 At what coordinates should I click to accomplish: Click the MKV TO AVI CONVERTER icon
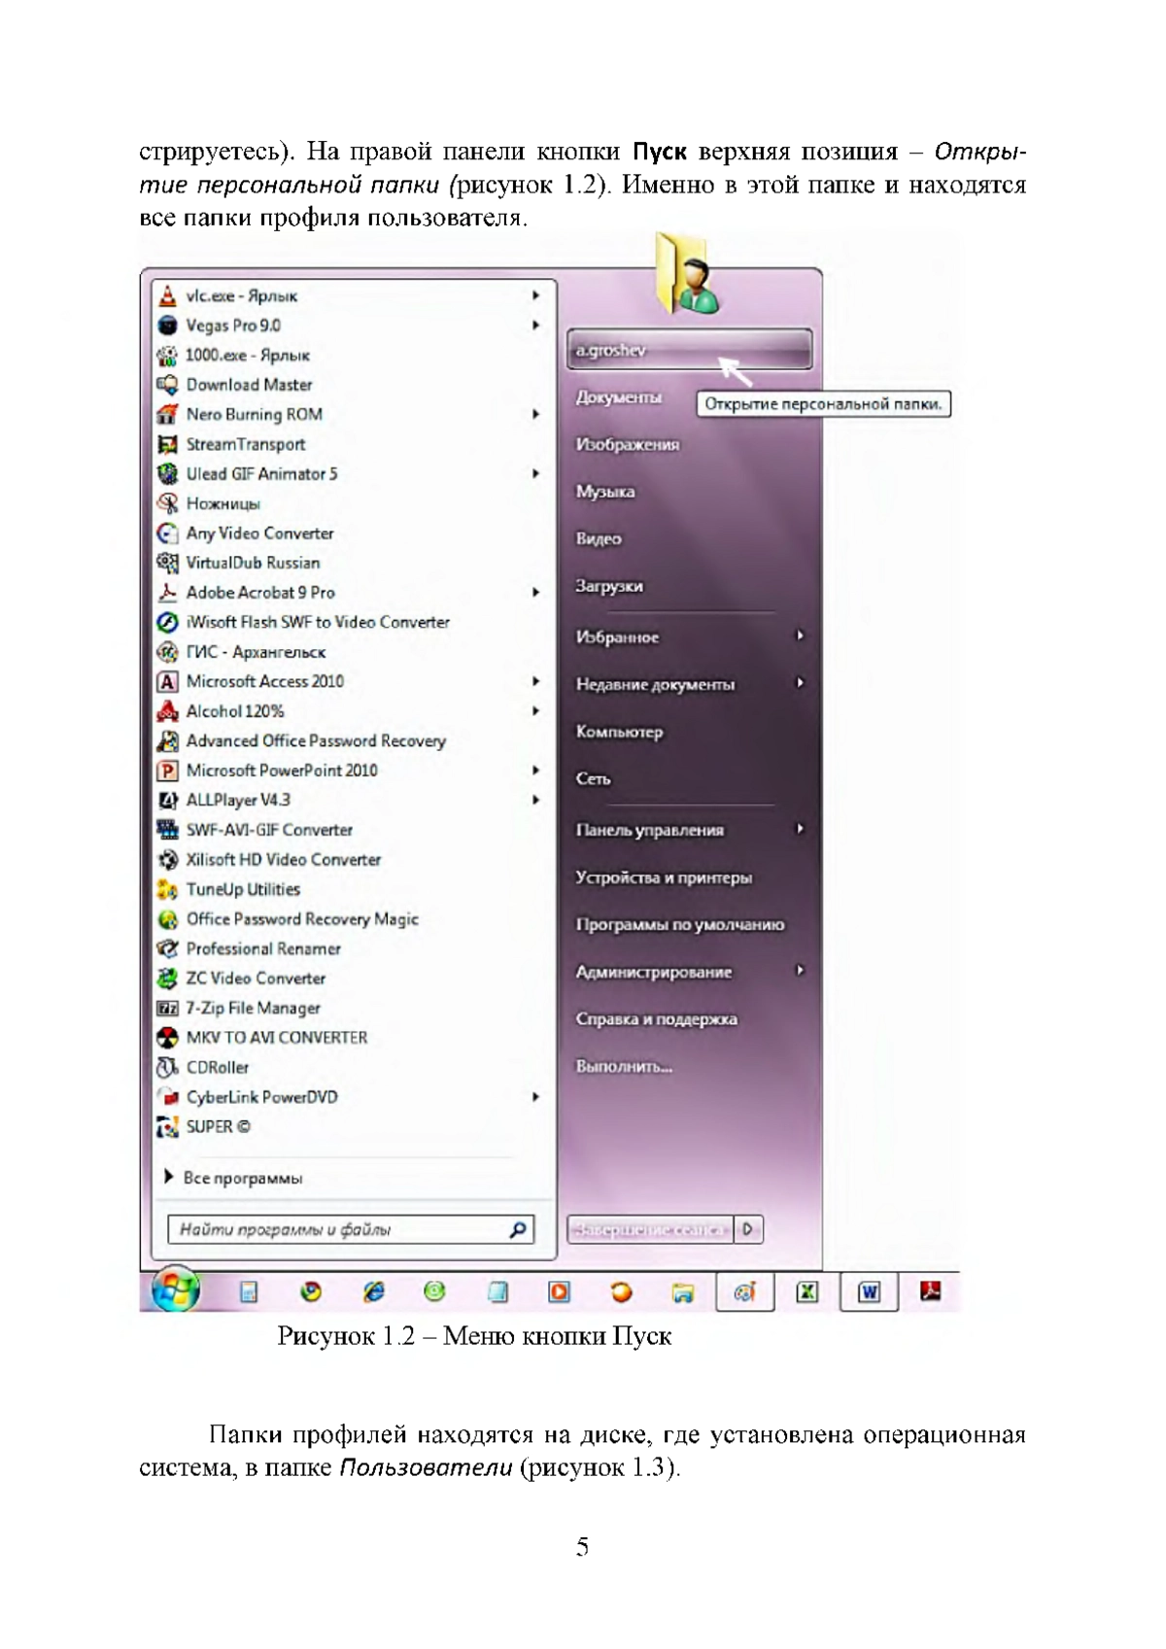click(x=168, y=1038)
